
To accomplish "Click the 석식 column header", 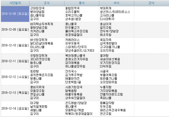I will pyautogui.click(x=116, y=3).
